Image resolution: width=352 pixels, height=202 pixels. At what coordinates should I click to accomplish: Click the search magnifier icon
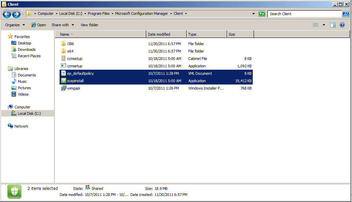point(346,14)
